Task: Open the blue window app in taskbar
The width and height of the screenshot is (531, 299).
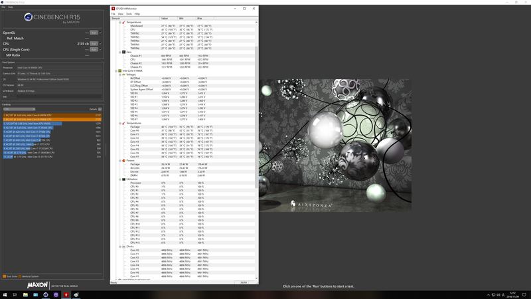Action: (36, 295)
